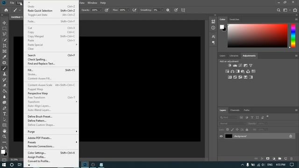
Task: Select the Quick Selection tool
Action: point(4,40)
